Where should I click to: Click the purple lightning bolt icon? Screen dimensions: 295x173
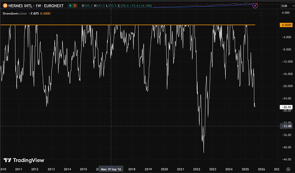point(255,6)
